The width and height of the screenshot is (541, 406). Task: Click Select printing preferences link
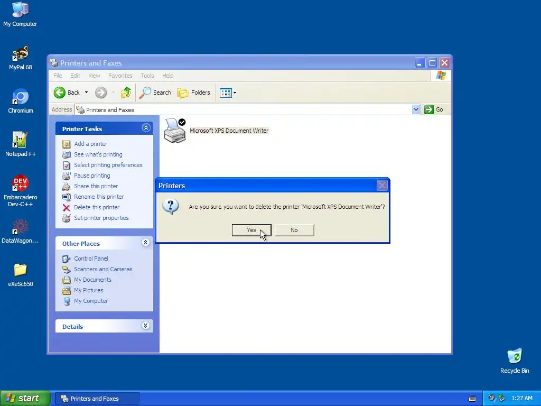coord(108,165)
